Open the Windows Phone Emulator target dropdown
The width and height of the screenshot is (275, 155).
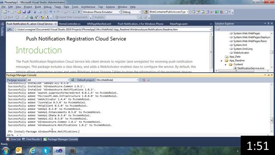119,12
